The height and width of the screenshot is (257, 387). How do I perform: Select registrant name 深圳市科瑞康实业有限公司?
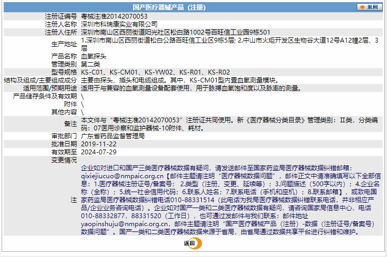(x=119, y=24)
